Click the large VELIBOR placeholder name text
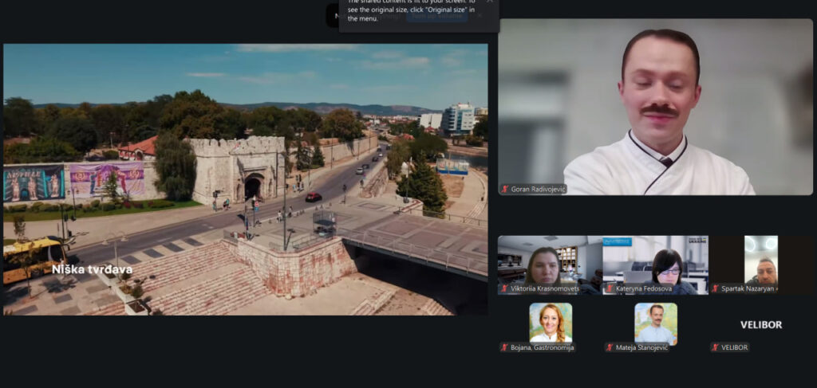This screenshot has width=817, height=388. pyautogui.click(x=761, y=325)
